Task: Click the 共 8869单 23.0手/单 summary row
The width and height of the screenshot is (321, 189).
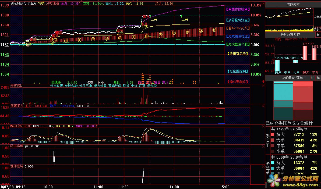Action: [x=289, y=157]
